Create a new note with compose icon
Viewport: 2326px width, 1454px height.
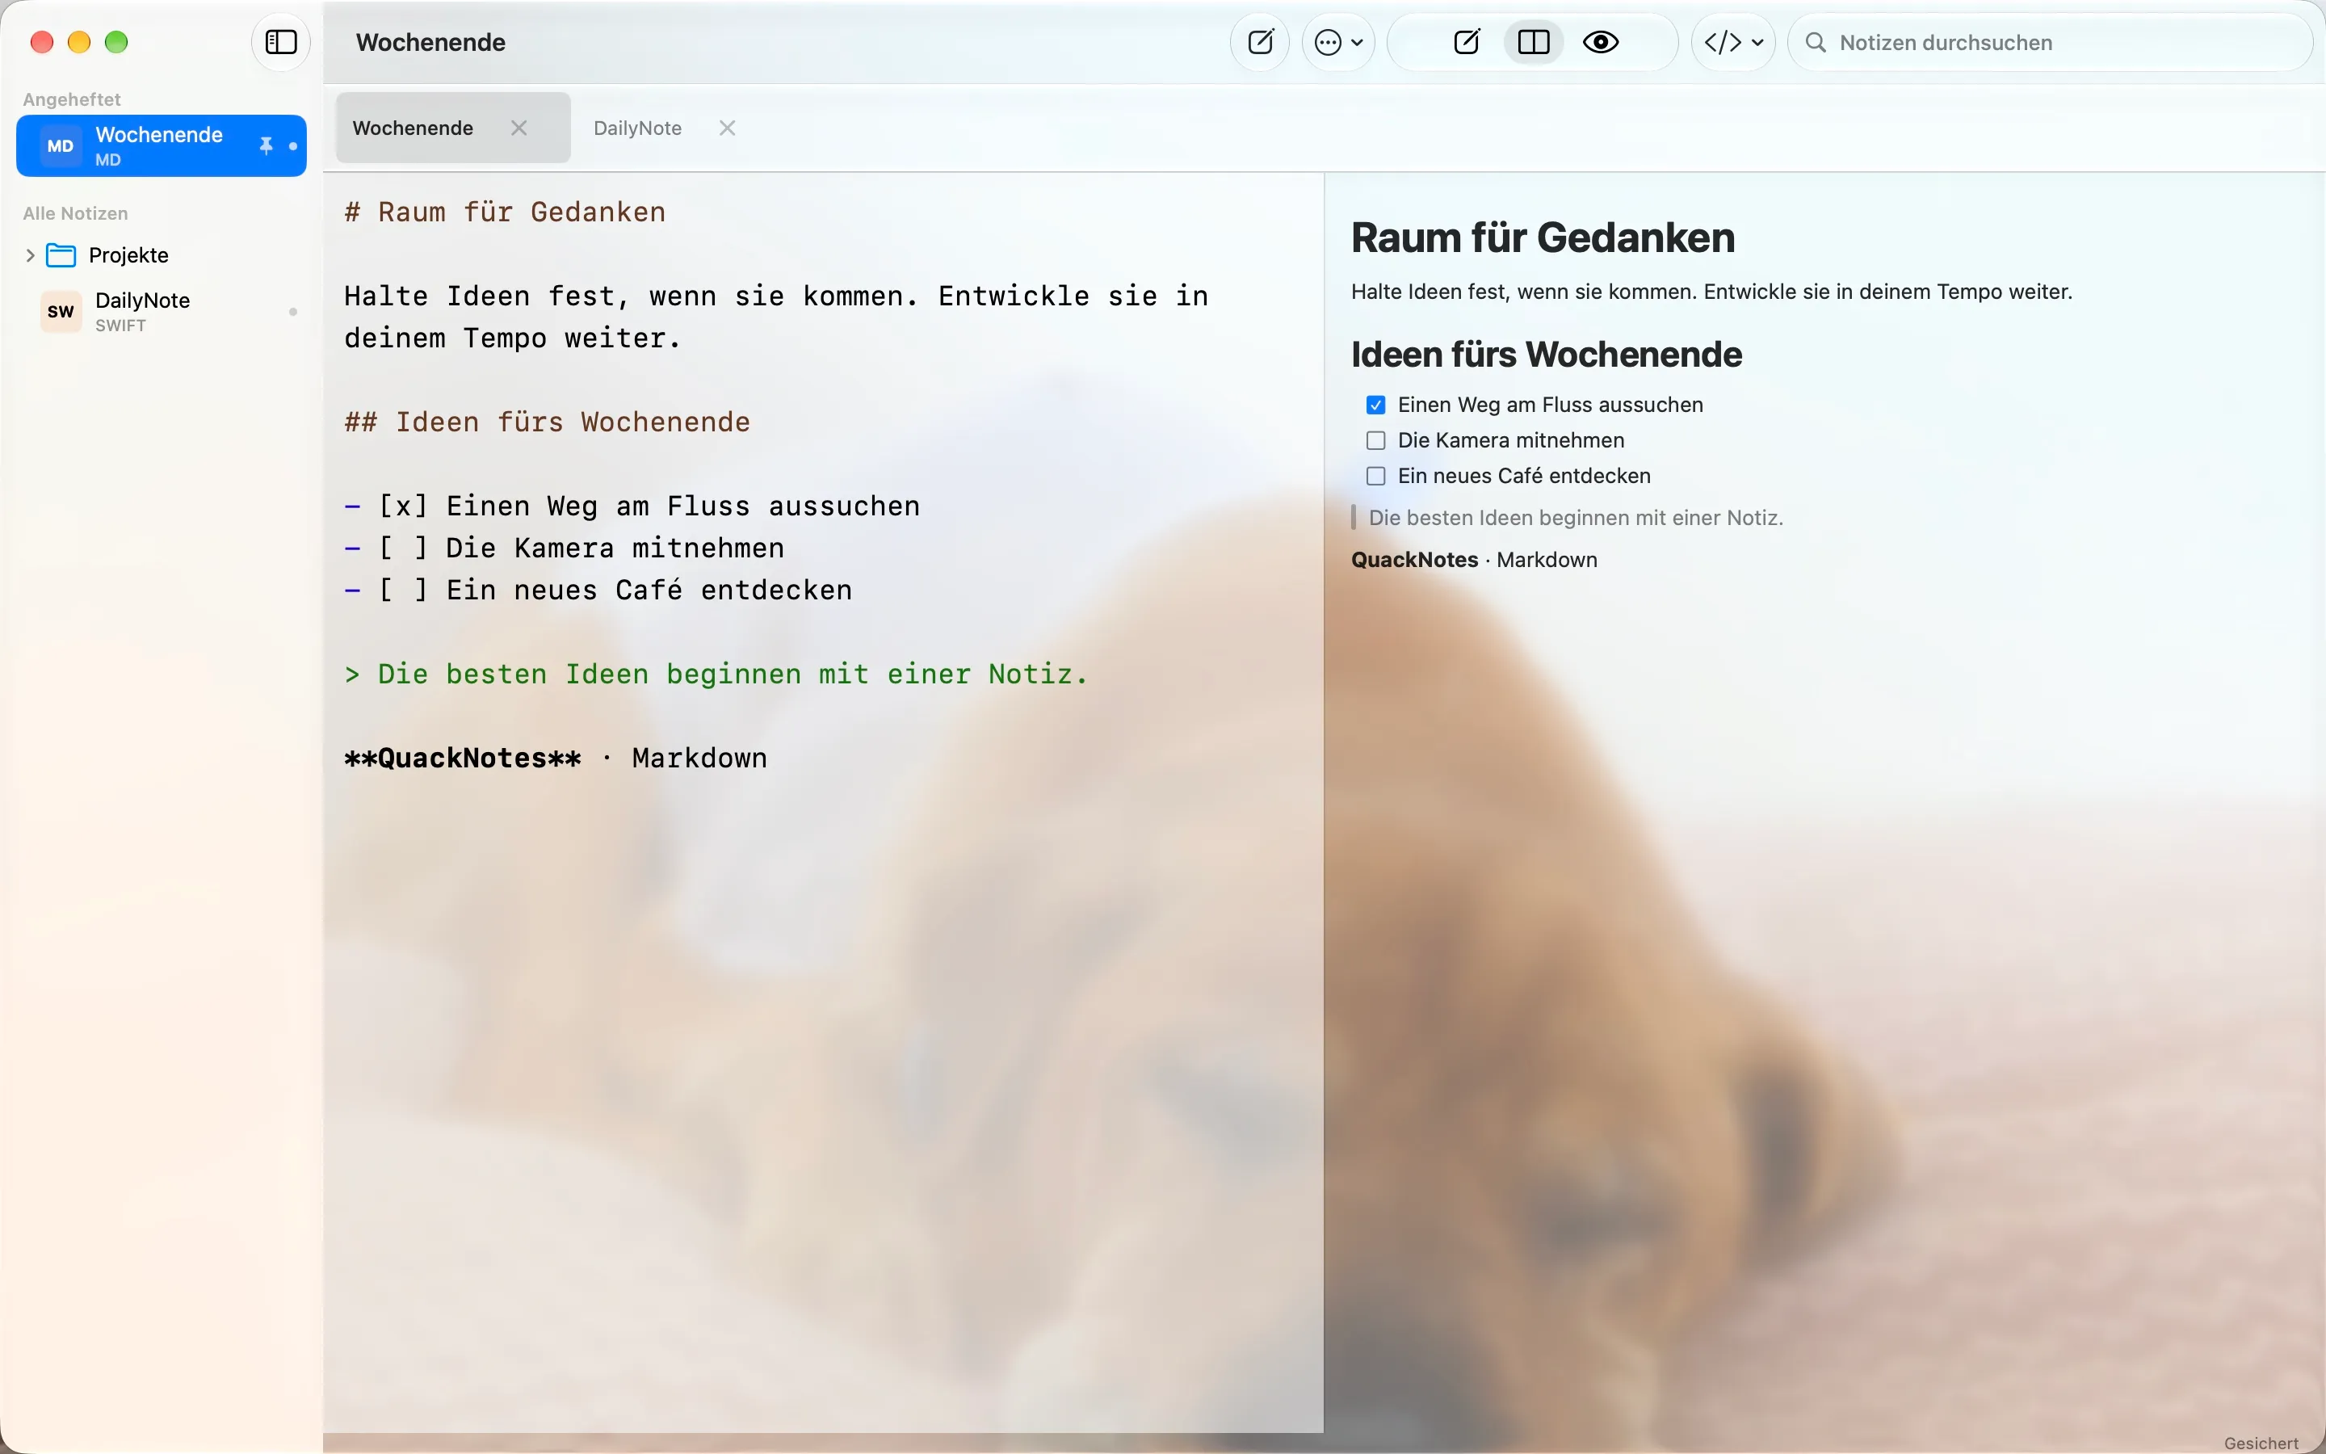click(x=1260, y=42)
